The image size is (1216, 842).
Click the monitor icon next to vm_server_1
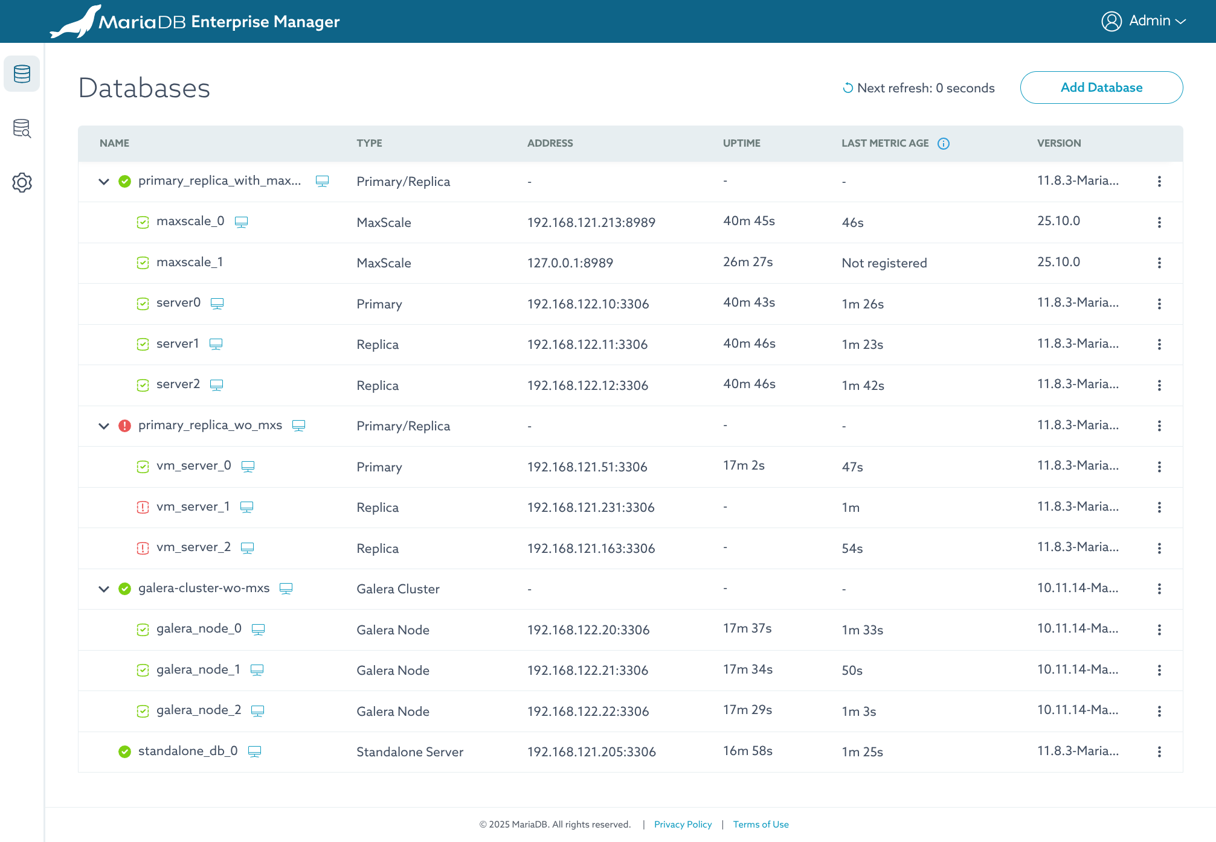pos(246,507)
